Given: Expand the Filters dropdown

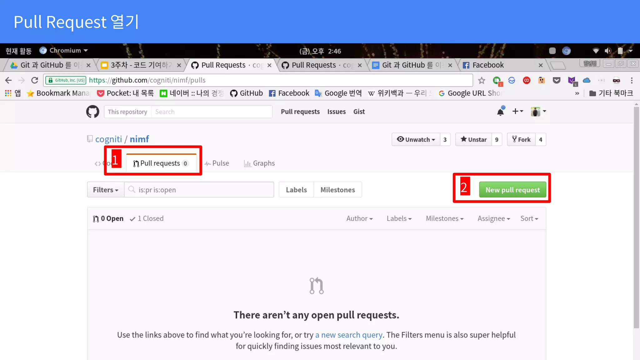Looking at the screenshot, I should point(106,190).
